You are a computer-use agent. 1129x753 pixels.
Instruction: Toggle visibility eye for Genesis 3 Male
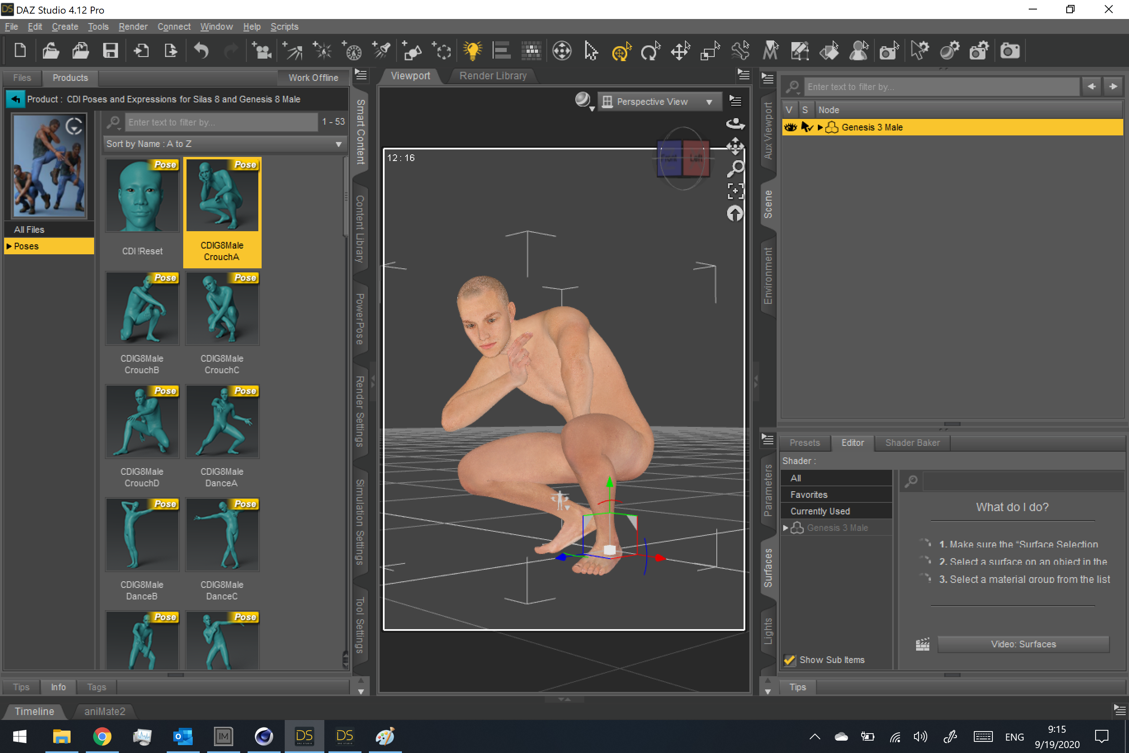tap(790, 127)
